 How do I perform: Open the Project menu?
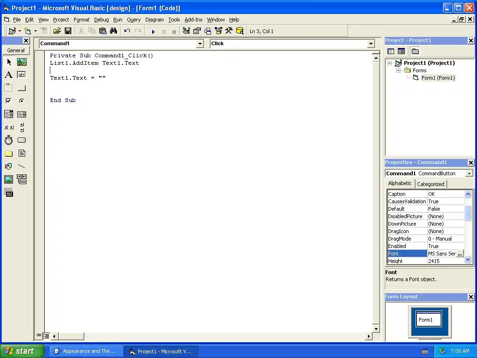[x=61, y=20]
